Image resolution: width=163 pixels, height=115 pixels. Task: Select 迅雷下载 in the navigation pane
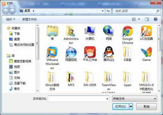tap(17, 83)
